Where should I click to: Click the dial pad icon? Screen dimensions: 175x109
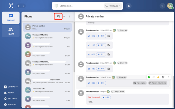tap(56, 6)
